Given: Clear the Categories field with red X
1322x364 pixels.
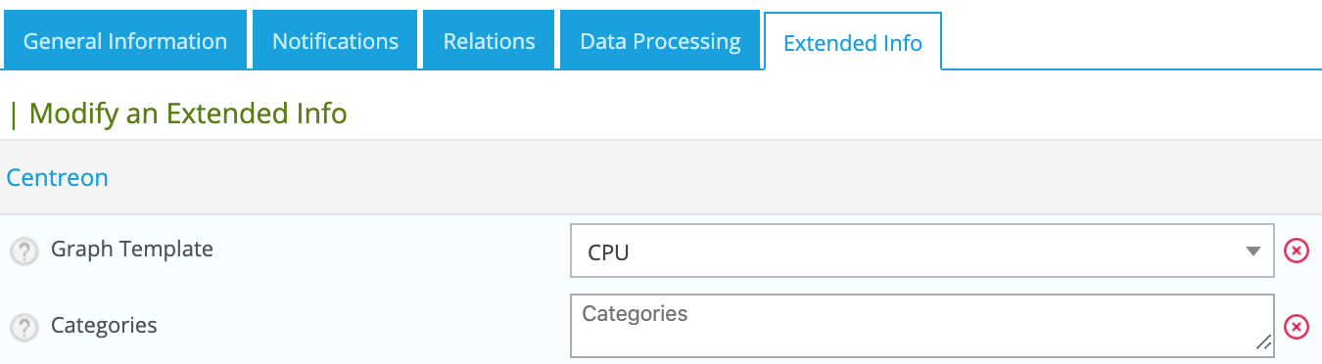Looking at the screenshot, I should point(1296,327).
